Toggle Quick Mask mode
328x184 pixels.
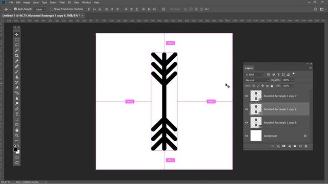click(x=17, y=157)
